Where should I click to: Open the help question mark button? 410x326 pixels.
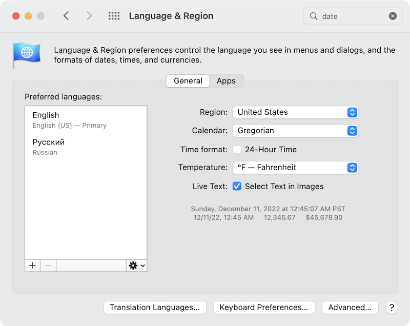(x=392, y=308)
